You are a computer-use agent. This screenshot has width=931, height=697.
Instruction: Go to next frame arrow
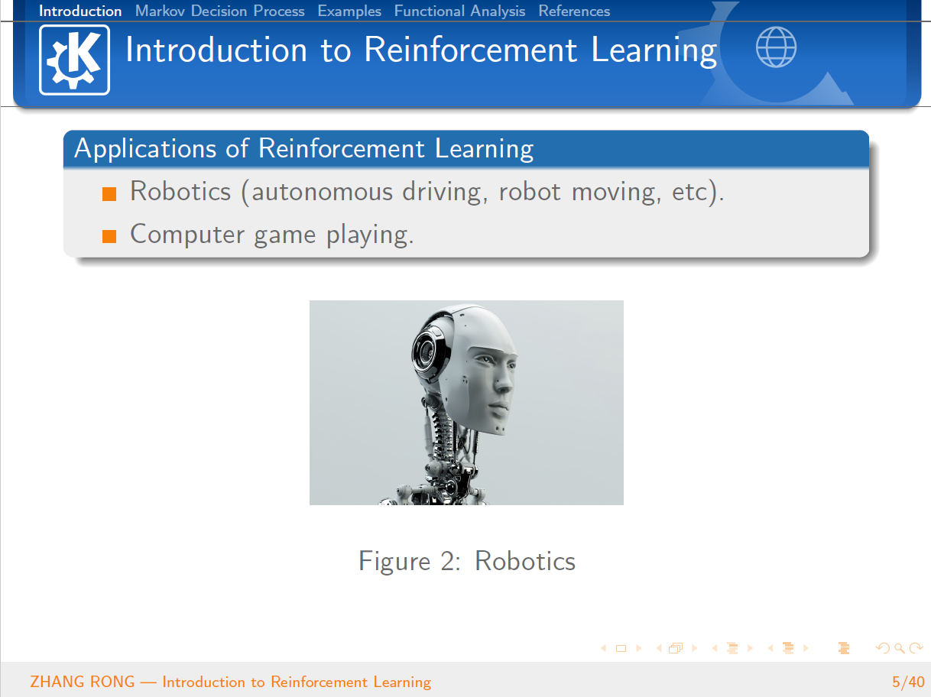pyautogui.click(x=694, y=648)
